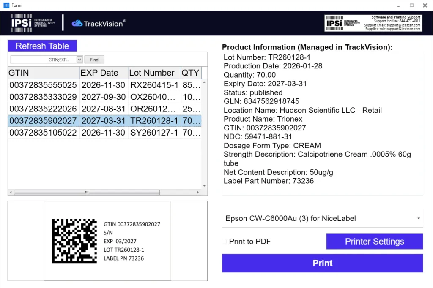
Task: Click the Refresh Table button
Action: pyautogui.click(x=42, y=46)
